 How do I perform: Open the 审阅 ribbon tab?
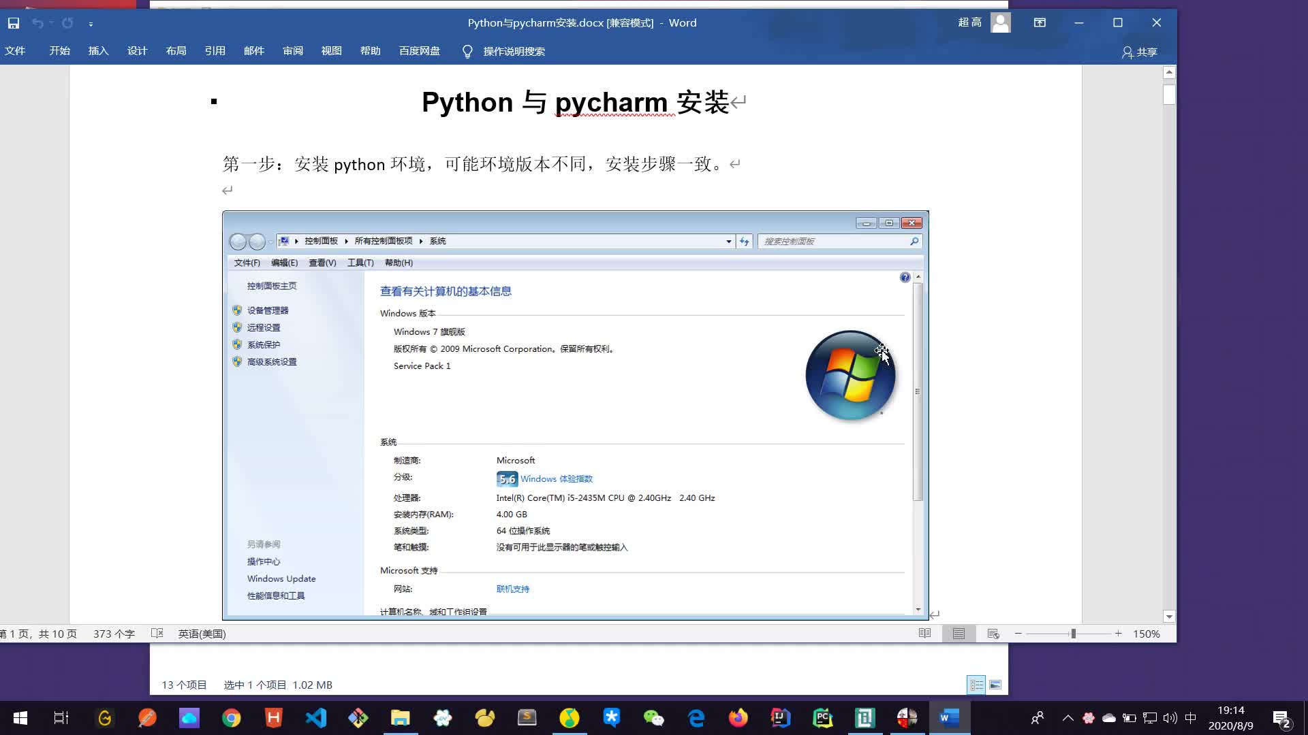coord(293,51)
